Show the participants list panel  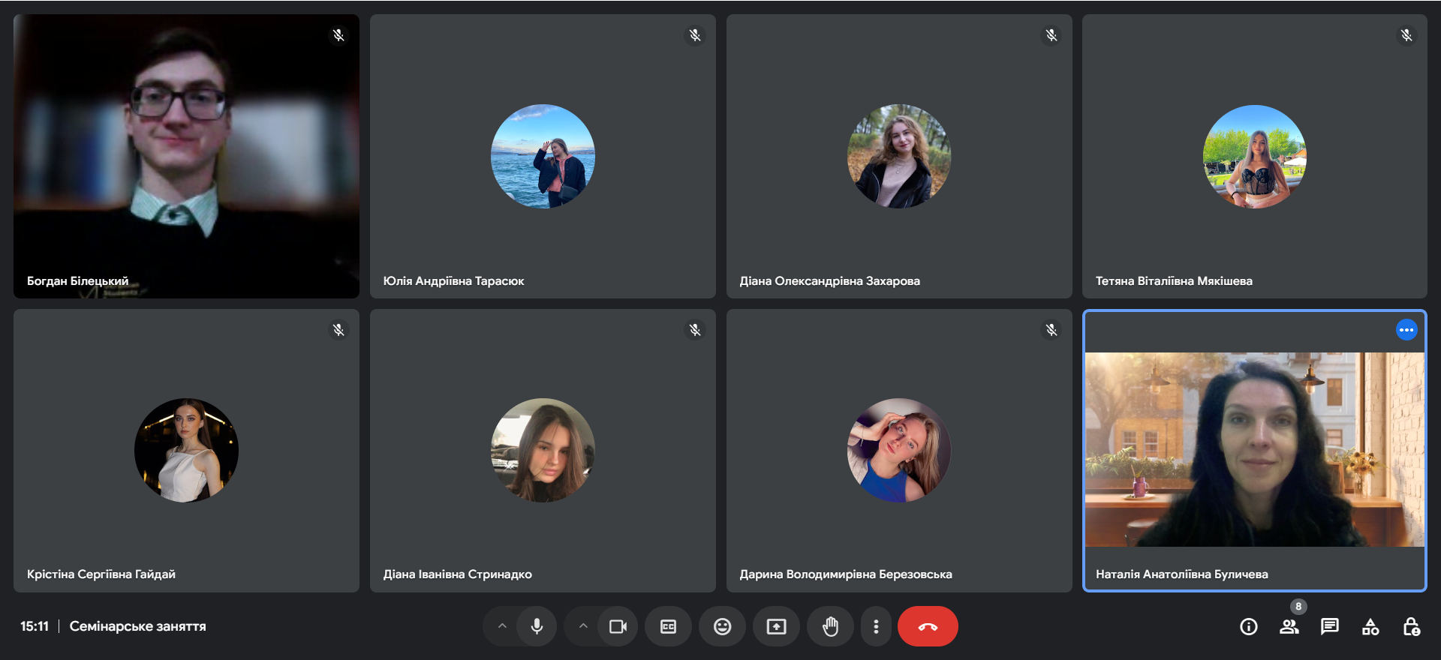pos(1289,627)
